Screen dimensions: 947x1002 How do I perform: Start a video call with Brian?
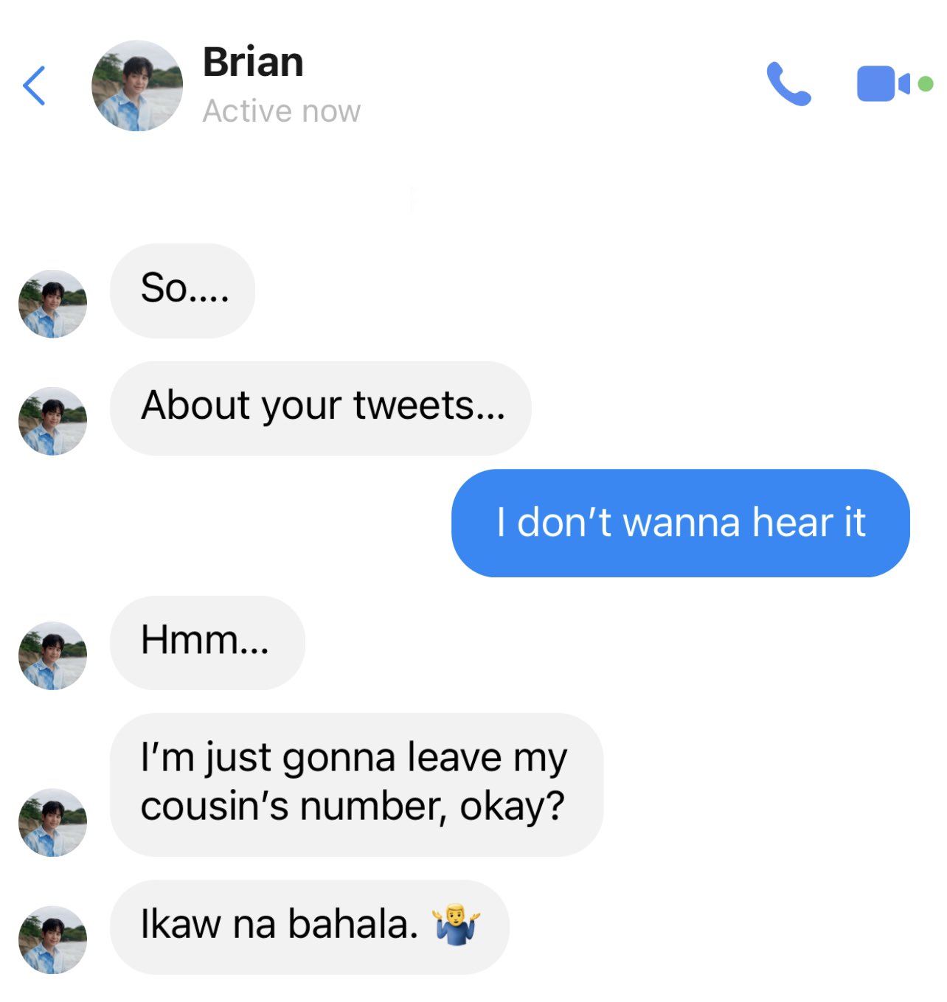click(x=884, y=84)
